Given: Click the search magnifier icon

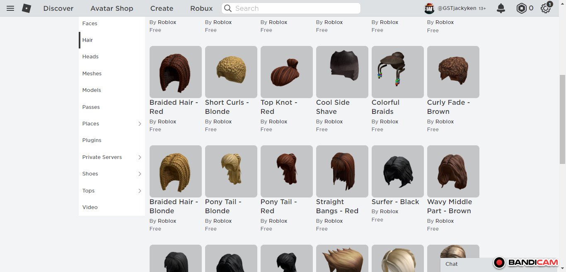Looking at the screenshot, I should coord(227,8).
